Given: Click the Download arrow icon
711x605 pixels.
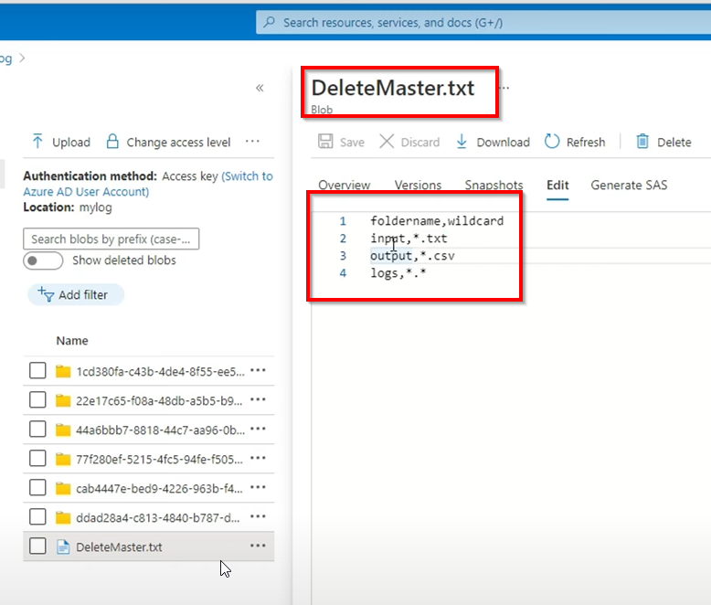Looking at the screenshot, I should pos(462,141).
